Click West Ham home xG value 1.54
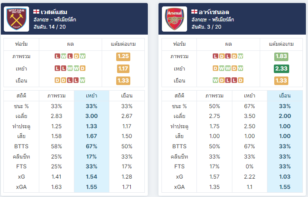The image size is (308, 197). [91, 177]
